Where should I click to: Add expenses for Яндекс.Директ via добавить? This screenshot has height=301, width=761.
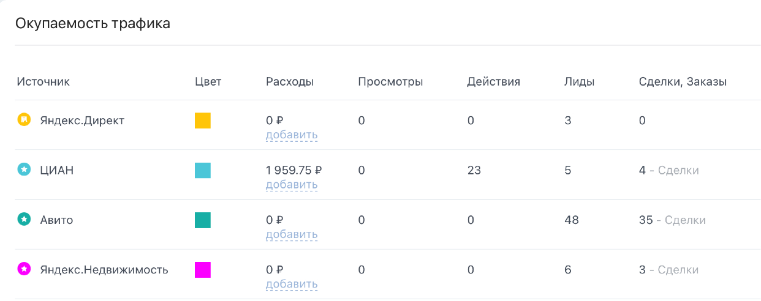tap(292, 135)
